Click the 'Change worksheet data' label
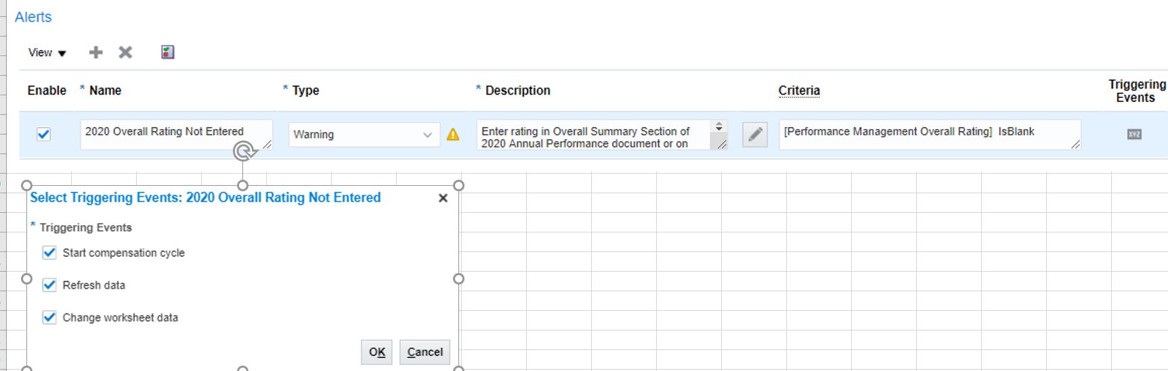 coord(121,318)
